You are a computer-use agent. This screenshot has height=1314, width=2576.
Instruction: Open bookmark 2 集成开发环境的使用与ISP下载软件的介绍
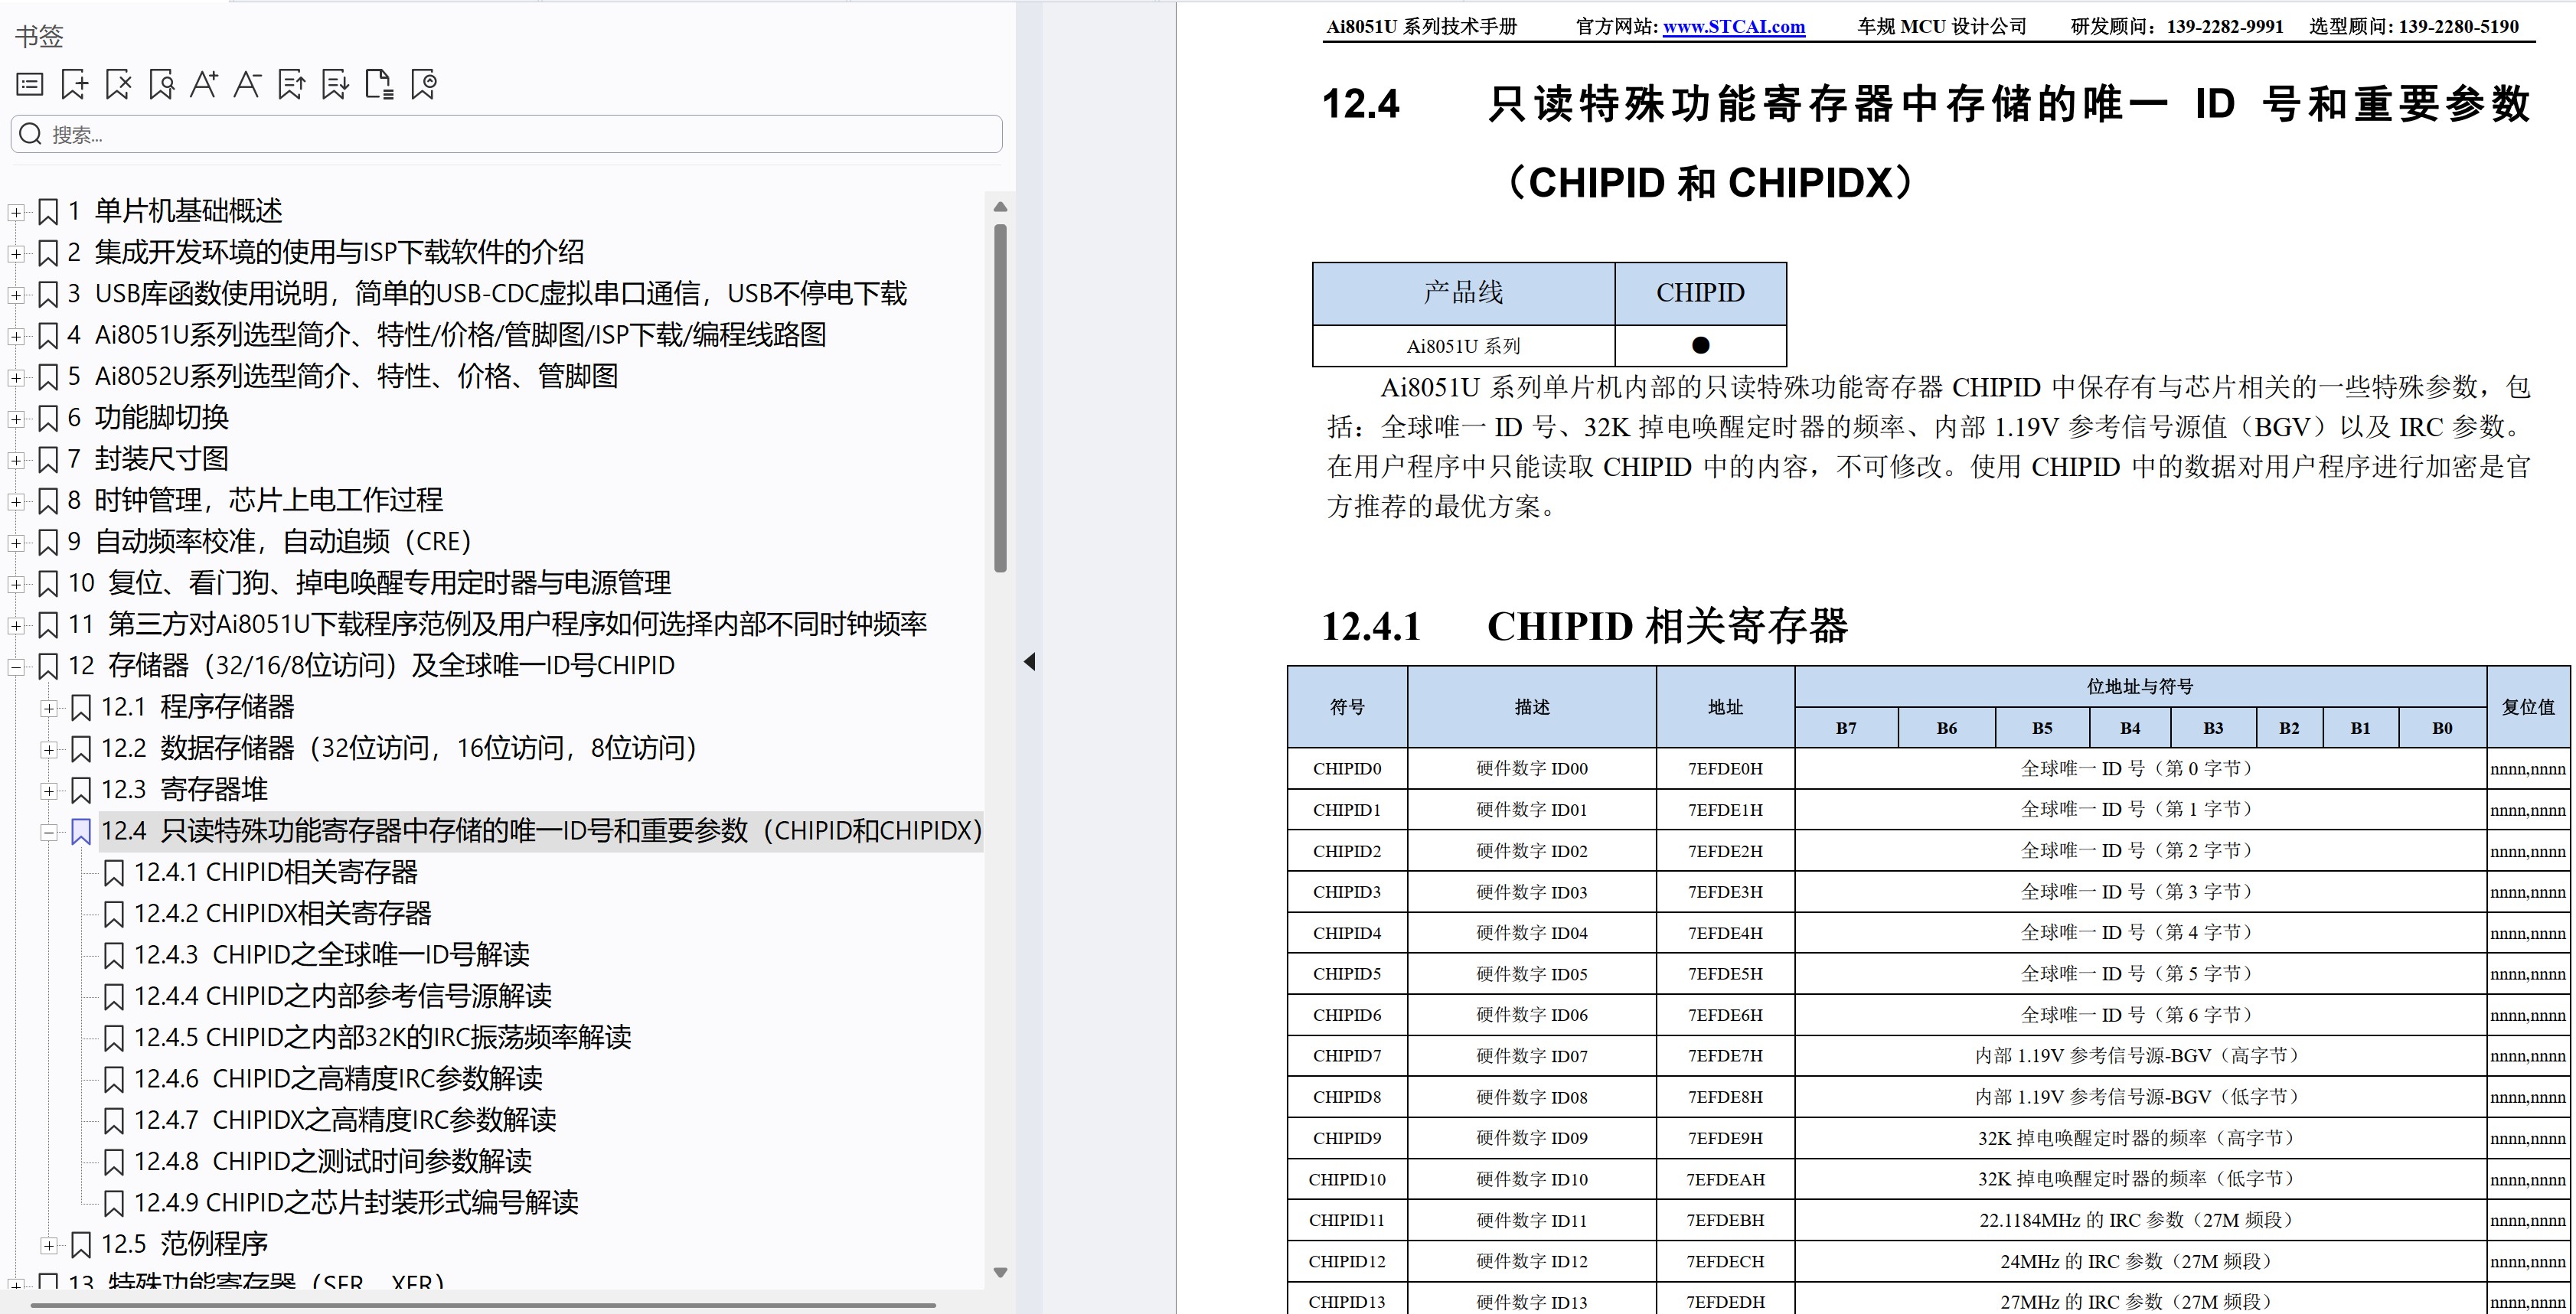(326, 252)
